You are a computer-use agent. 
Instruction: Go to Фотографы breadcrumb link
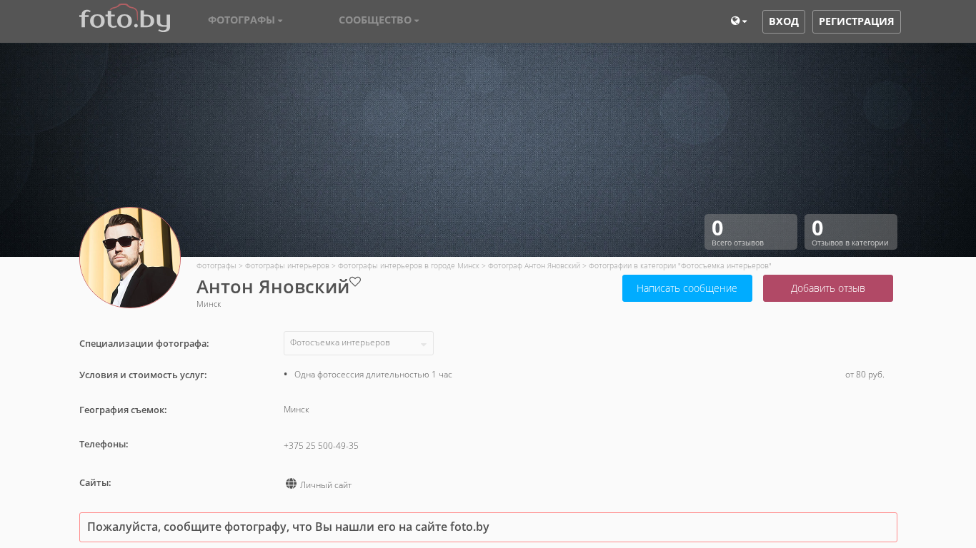click(216, 265)
